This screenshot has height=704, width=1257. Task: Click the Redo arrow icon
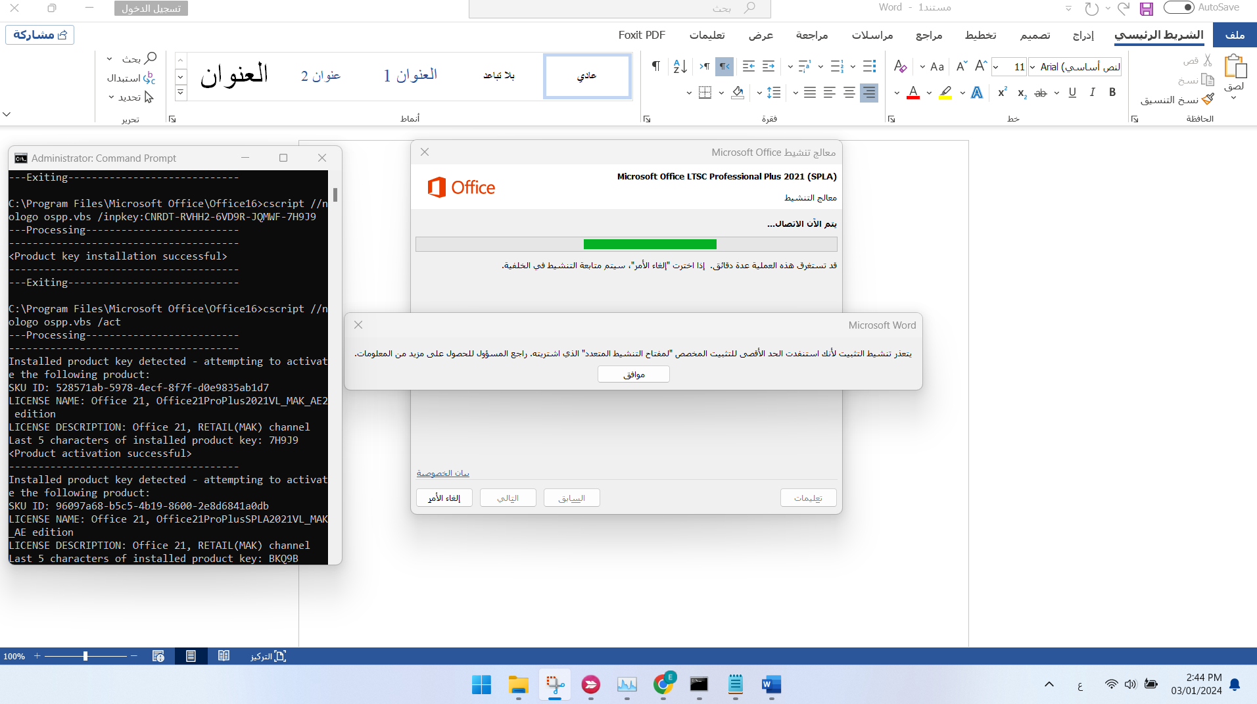1091,8
